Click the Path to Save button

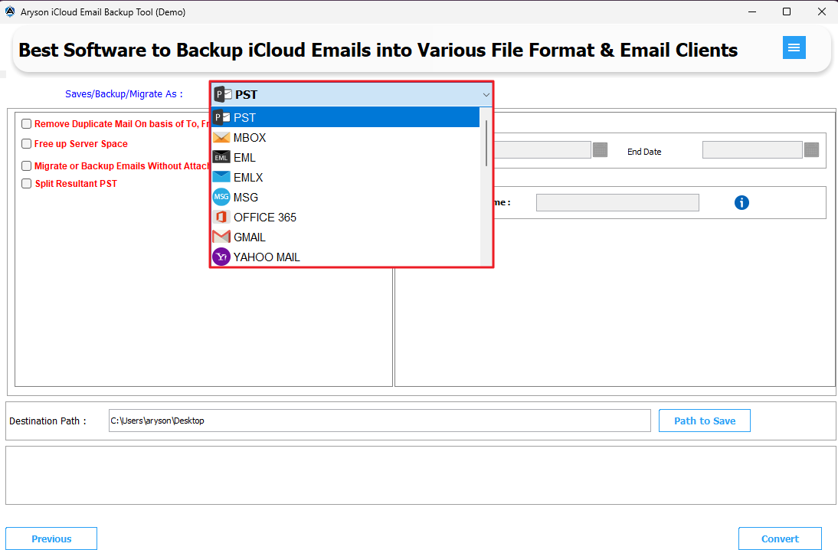705,421
